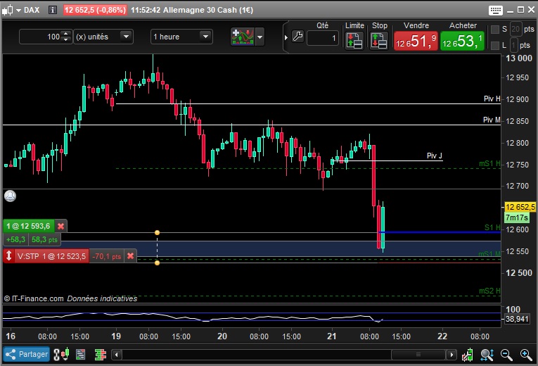Image resolution: width=538 pixels, height=366 pixels.
Task: Click the Piv H pivot label
Action: [x=492, y=99]
